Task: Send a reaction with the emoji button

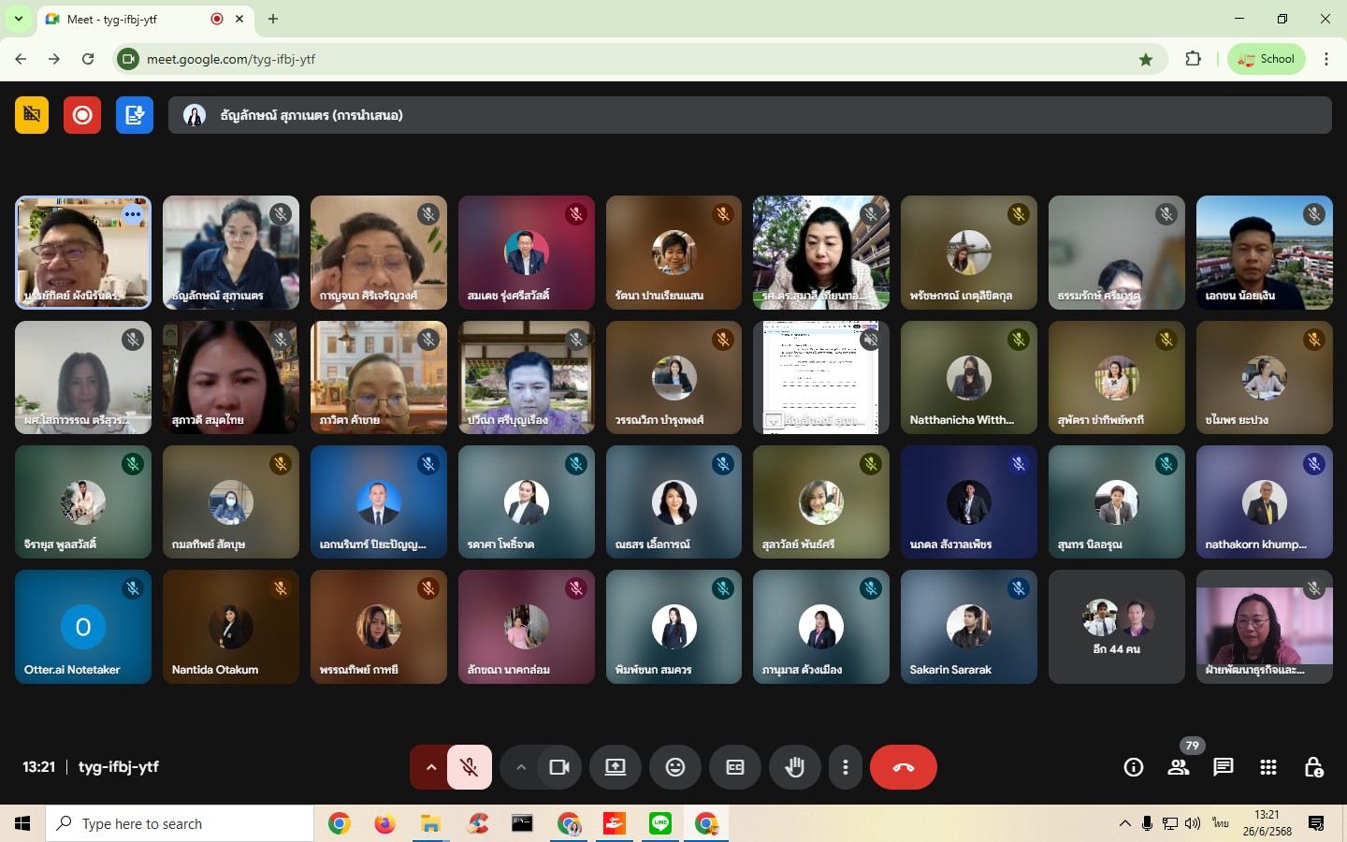Action: [675, 767]
